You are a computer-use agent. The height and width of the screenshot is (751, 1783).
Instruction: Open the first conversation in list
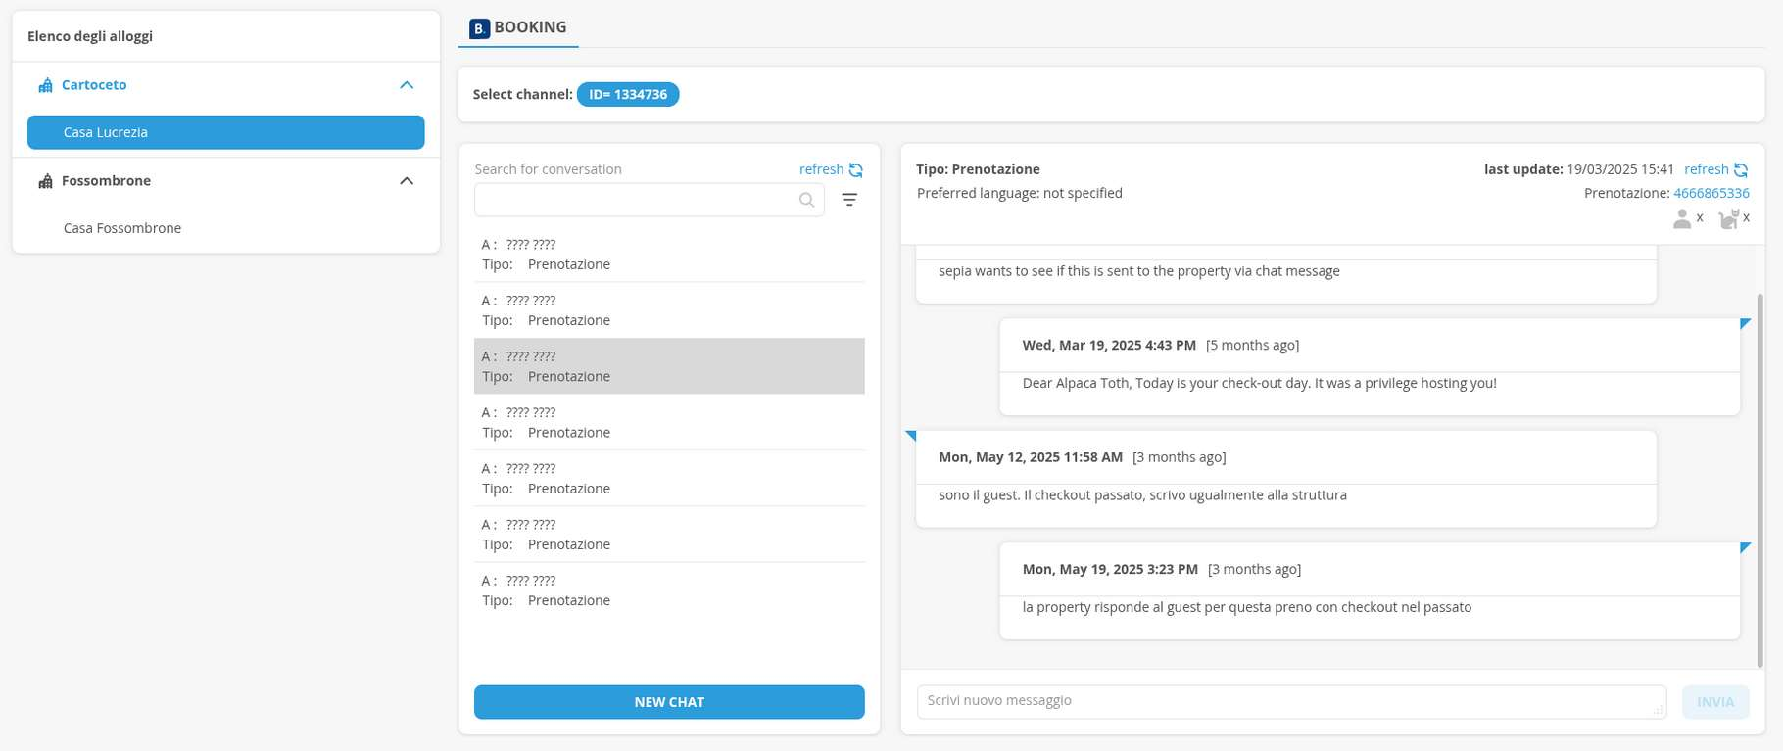coord(668,255)
